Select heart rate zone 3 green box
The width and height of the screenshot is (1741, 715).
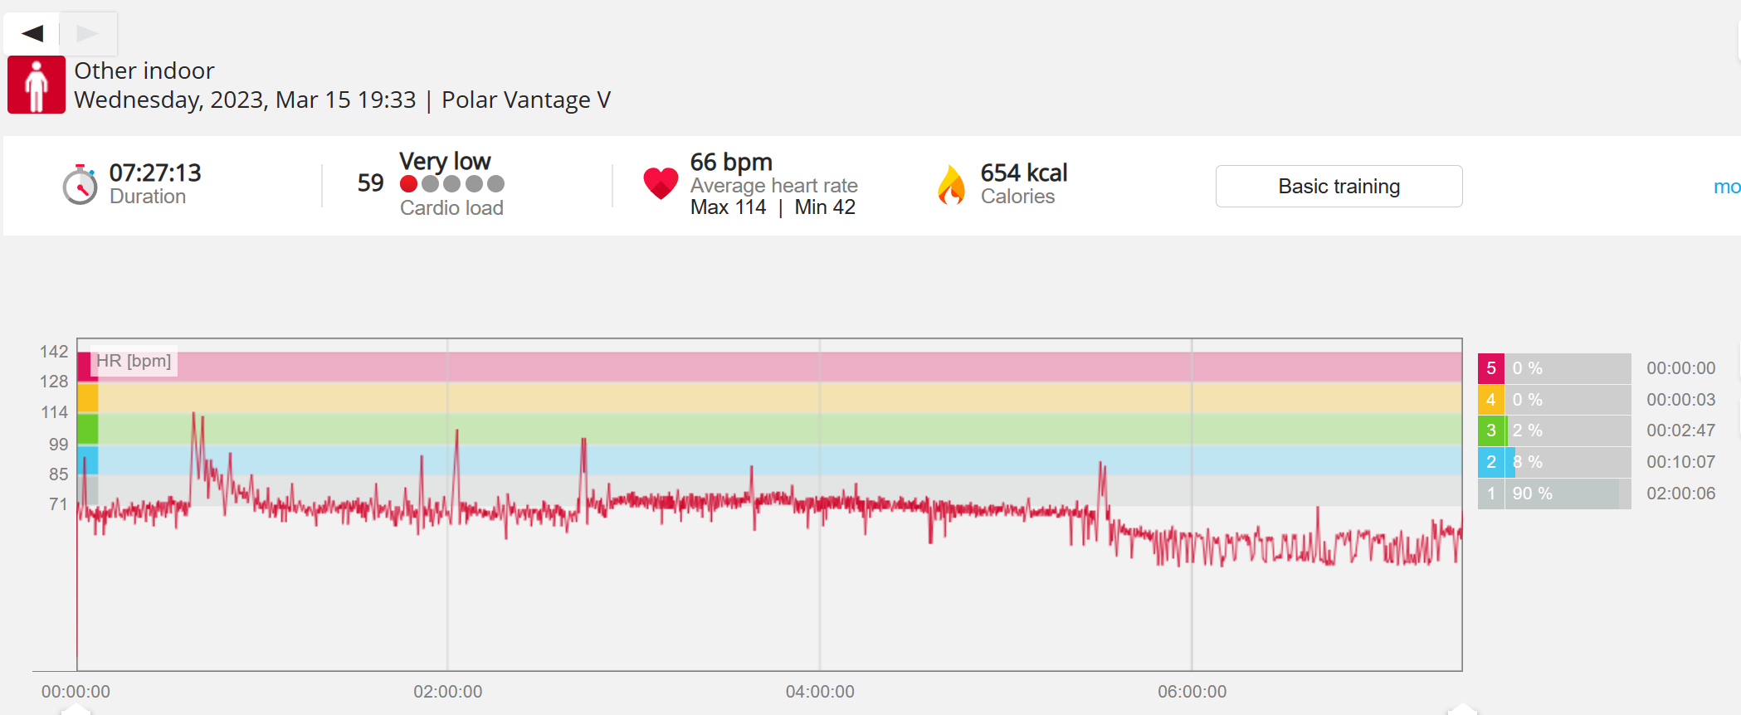click(x=1490, y=430)
